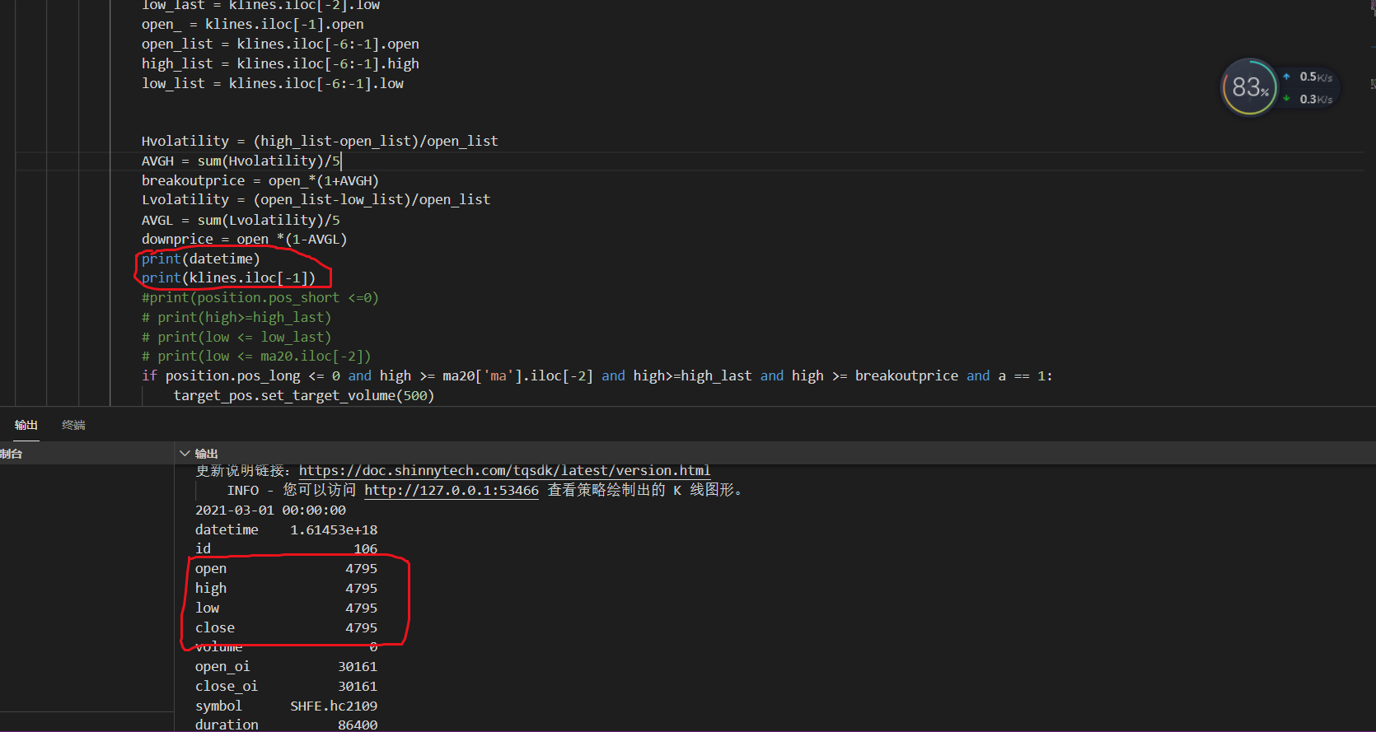Click the breakoutprice assignment code line
The image size is (1376, 732).
260,181
